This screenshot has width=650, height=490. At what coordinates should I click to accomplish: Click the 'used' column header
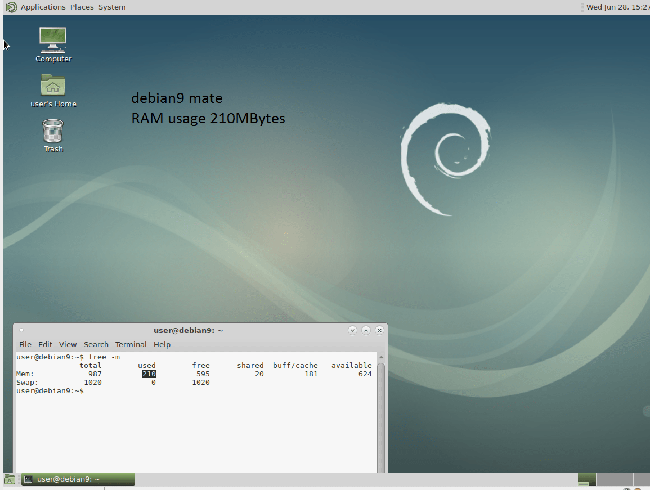click(147, 365)
